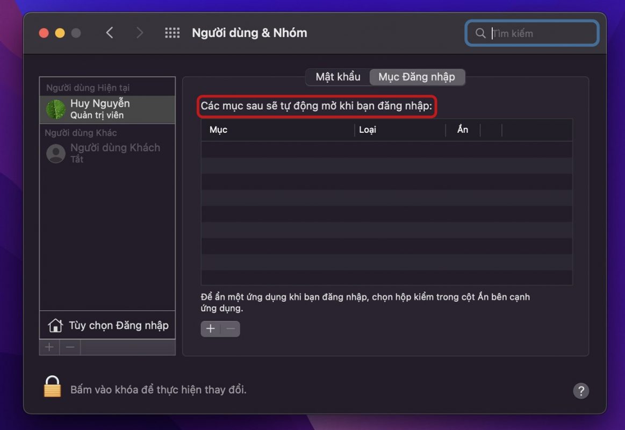Image resolution: width=625 pixels, height=430 pixels.
Task: Click the grid icon to show all preferences
Action: tap(172, 33)
